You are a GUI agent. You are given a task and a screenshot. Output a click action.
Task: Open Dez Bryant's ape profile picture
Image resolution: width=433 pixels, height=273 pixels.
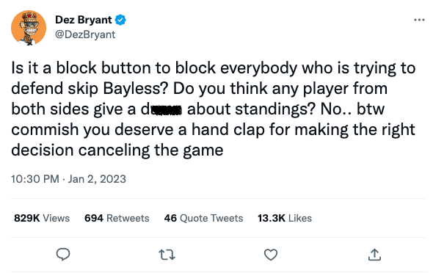tap(29, 28)
